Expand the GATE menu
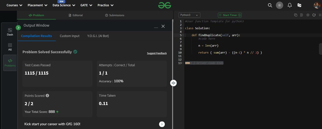The height and width of the screenshot is (129, 322). [86, 5]
